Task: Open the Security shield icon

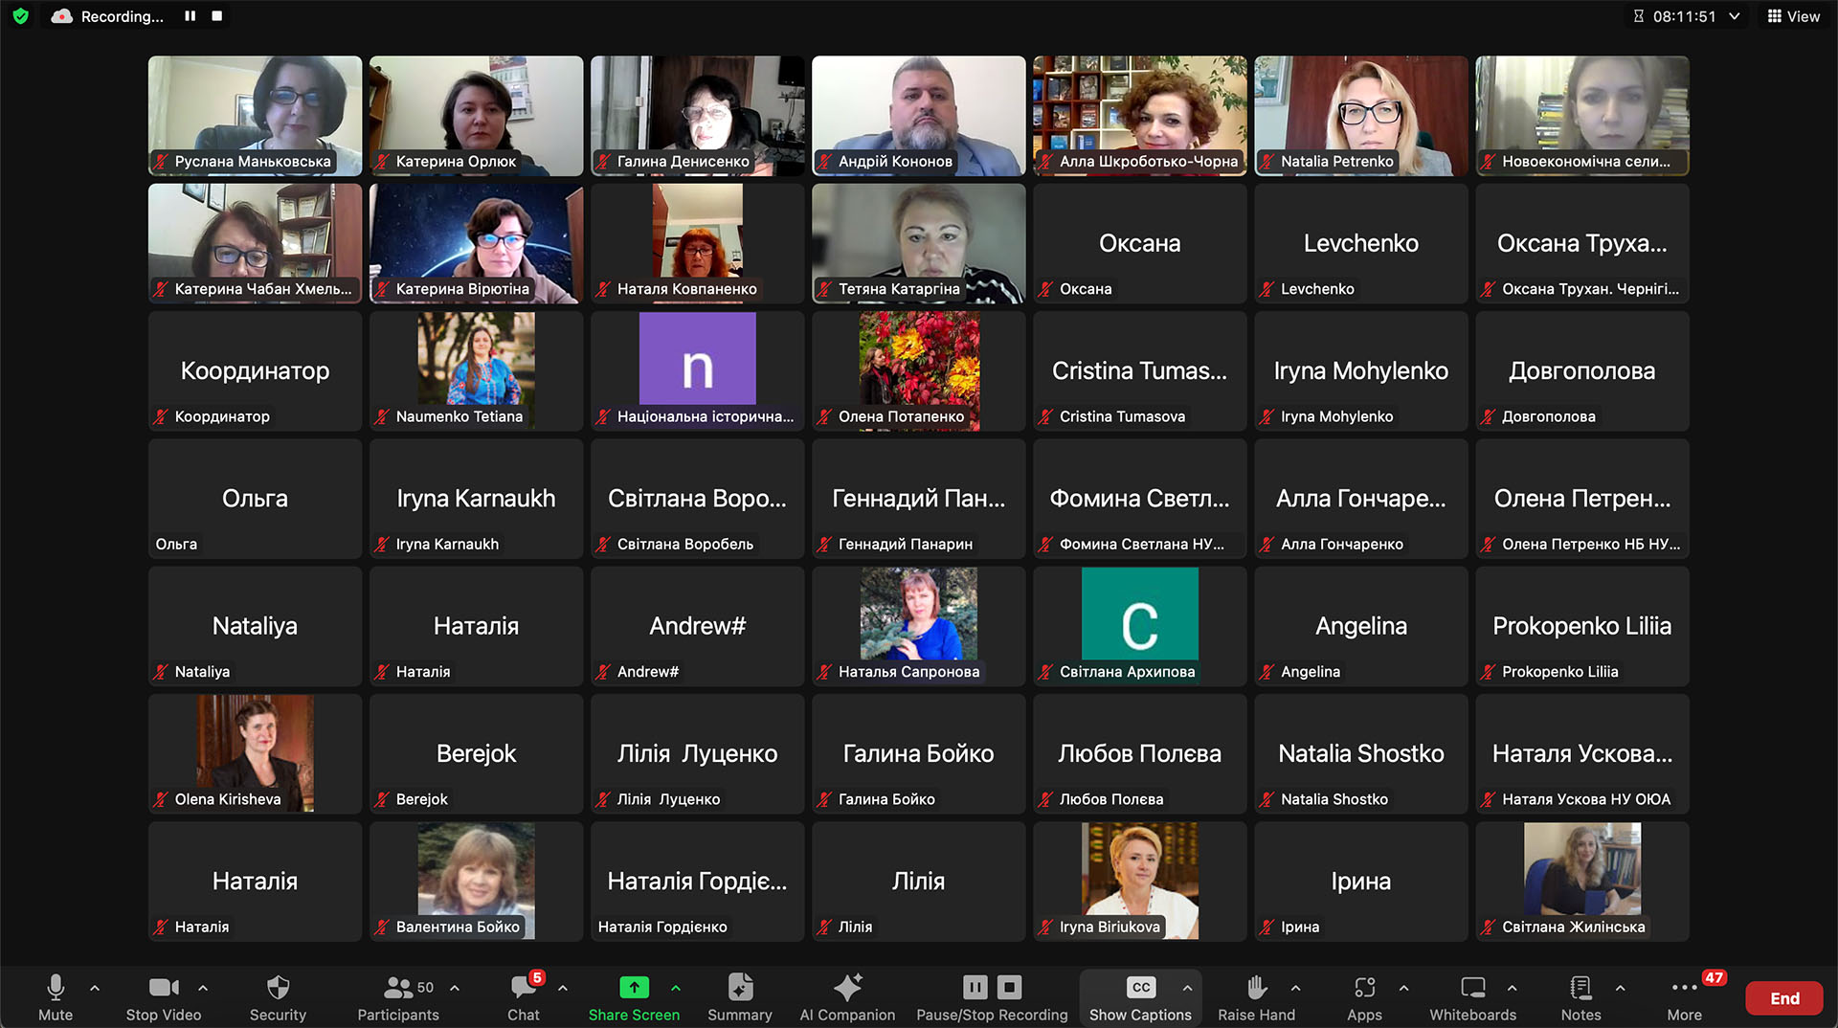Action: 278,988
